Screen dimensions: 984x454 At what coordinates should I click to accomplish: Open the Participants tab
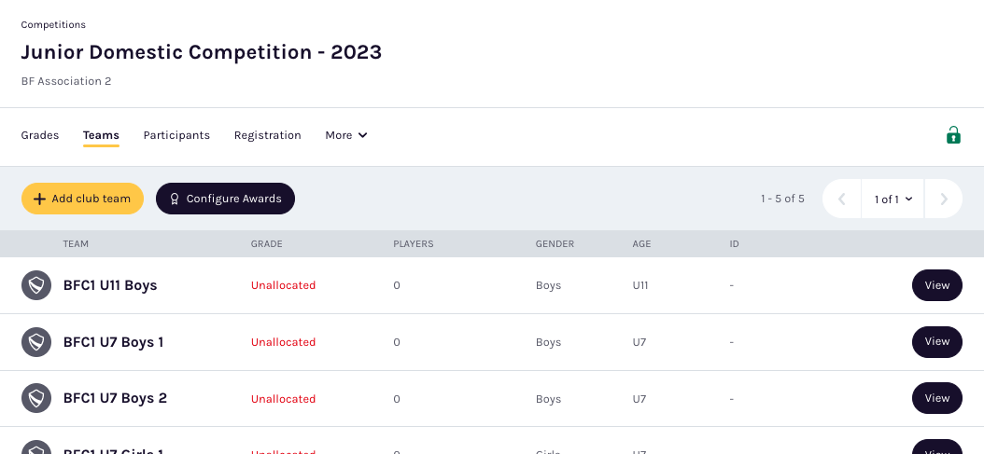pyautogui.click(x=176, y=135)
